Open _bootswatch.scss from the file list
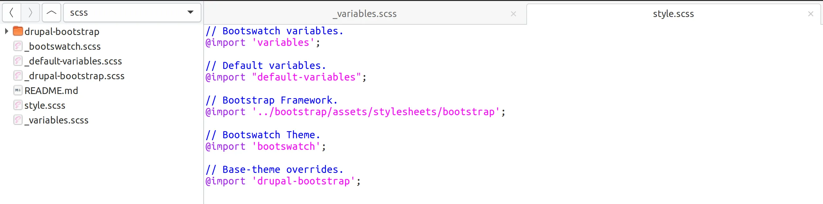The width and height of the screenshot is (823, 204). click(x=62, y=47)
